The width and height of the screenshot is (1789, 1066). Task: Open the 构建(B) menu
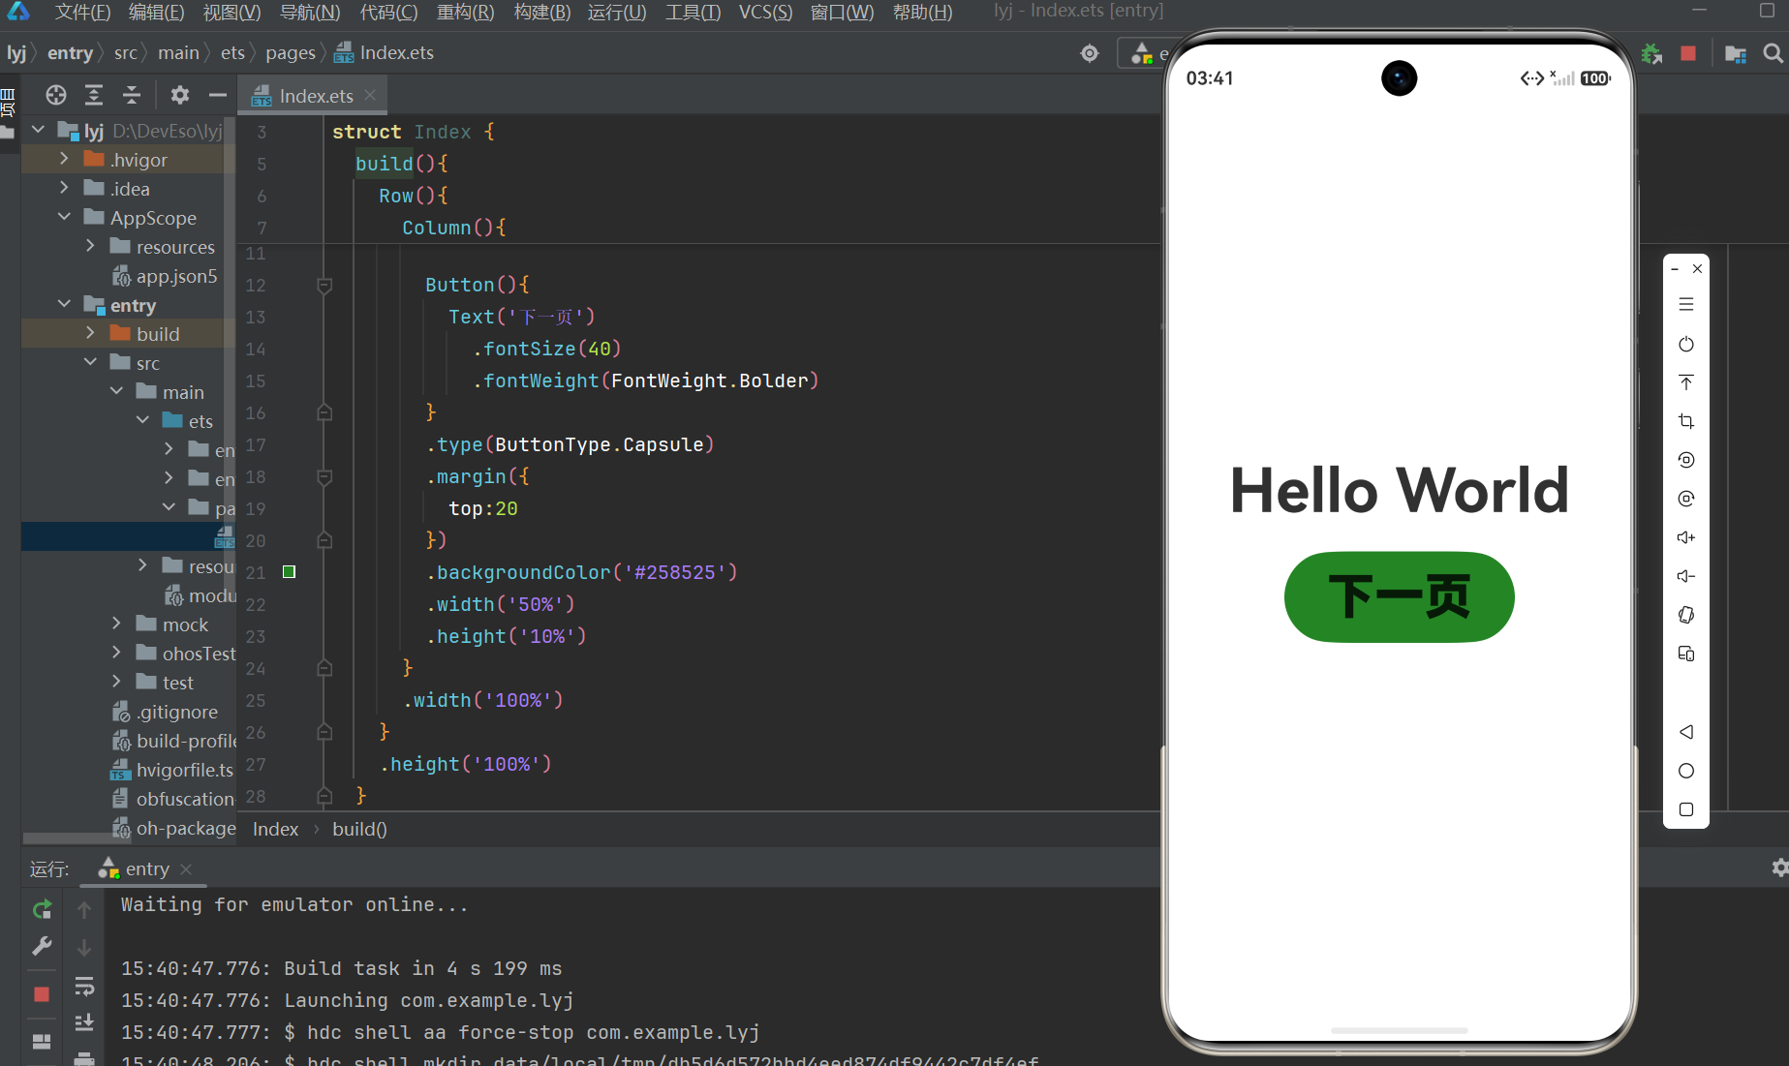coord(542,12)
